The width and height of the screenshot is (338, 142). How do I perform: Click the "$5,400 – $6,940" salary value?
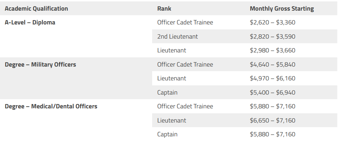tap(273, 92)
